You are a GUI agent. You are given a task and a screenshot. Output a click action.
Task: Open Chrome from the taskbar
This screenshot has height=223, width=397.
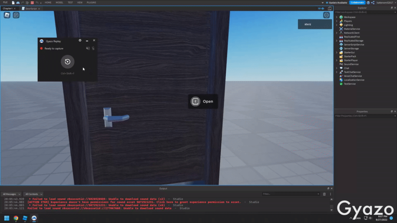coord(16,218)
